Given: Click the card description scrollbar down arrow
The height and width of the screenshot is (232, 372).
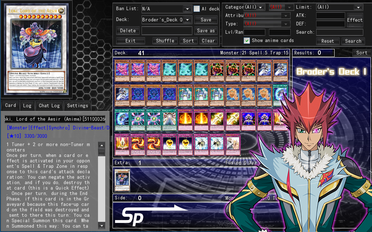Looking at the screenshot, I should [x=102, y=225].
